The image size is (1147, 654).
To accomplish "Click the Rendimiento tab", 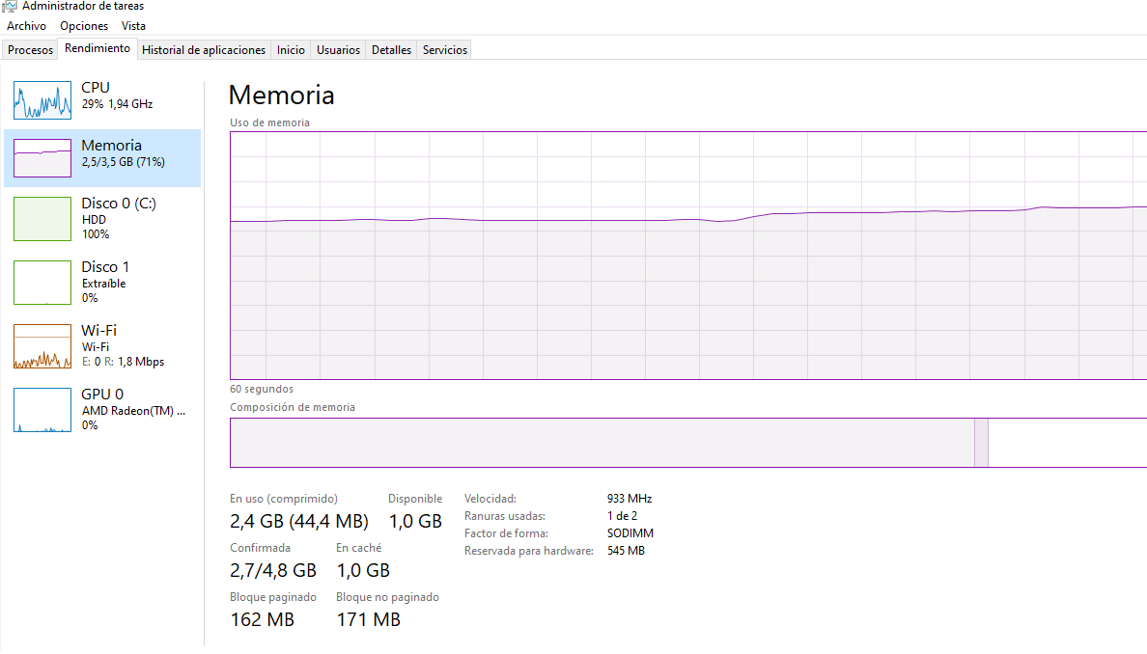I will [98, 49].
